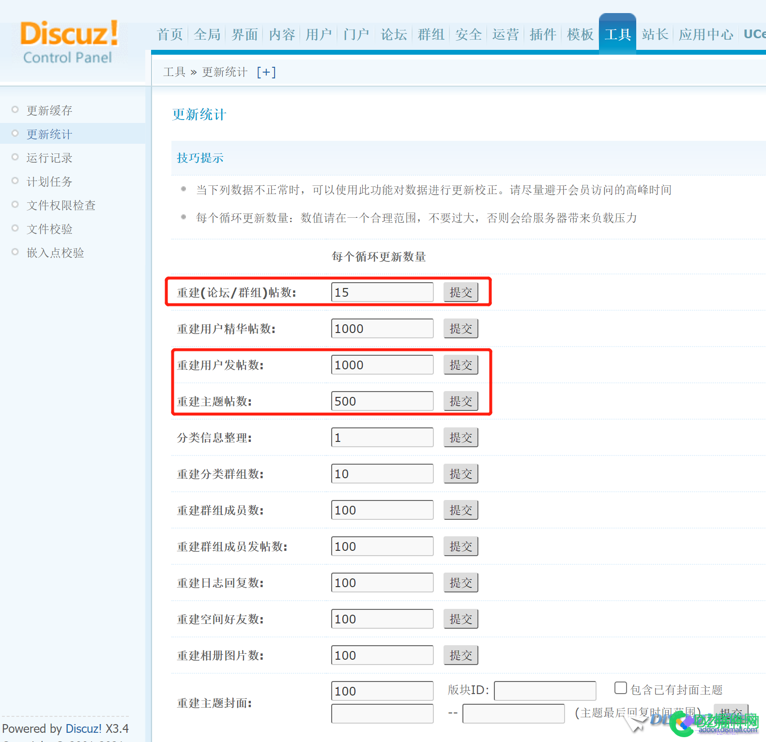This screenshot has height=742, width=766.
Task: Focus the 重建日志回复数 input field
Action: point(382,583)
